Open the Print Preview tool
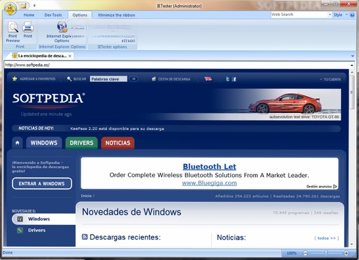359x260 pixels. [13, 32]
